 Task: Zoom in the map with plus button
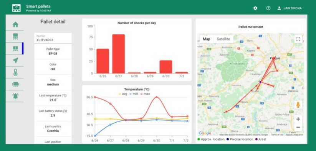(x=298, y=119)
